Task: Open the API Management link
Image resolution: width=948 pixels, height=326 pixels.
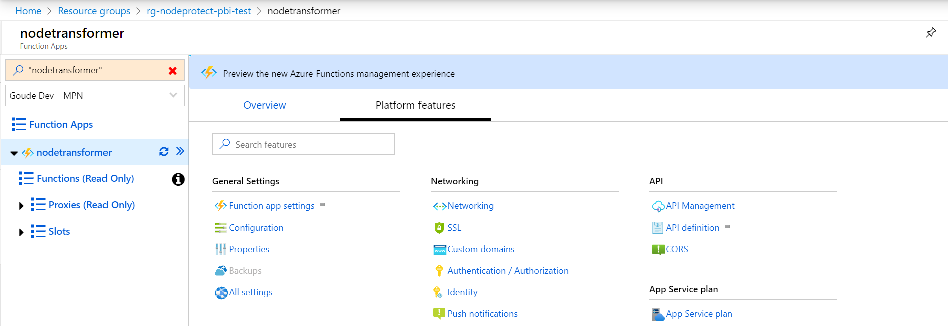Action: tap(700, 206)
